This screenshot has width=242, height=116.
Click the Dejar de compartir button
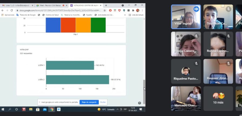[89, 102]
